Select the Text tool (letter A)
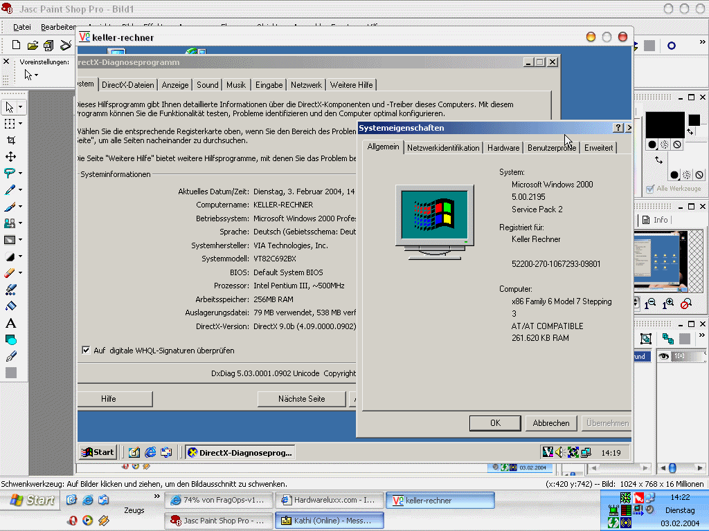The image size is (709, 531). click(11, 324)
